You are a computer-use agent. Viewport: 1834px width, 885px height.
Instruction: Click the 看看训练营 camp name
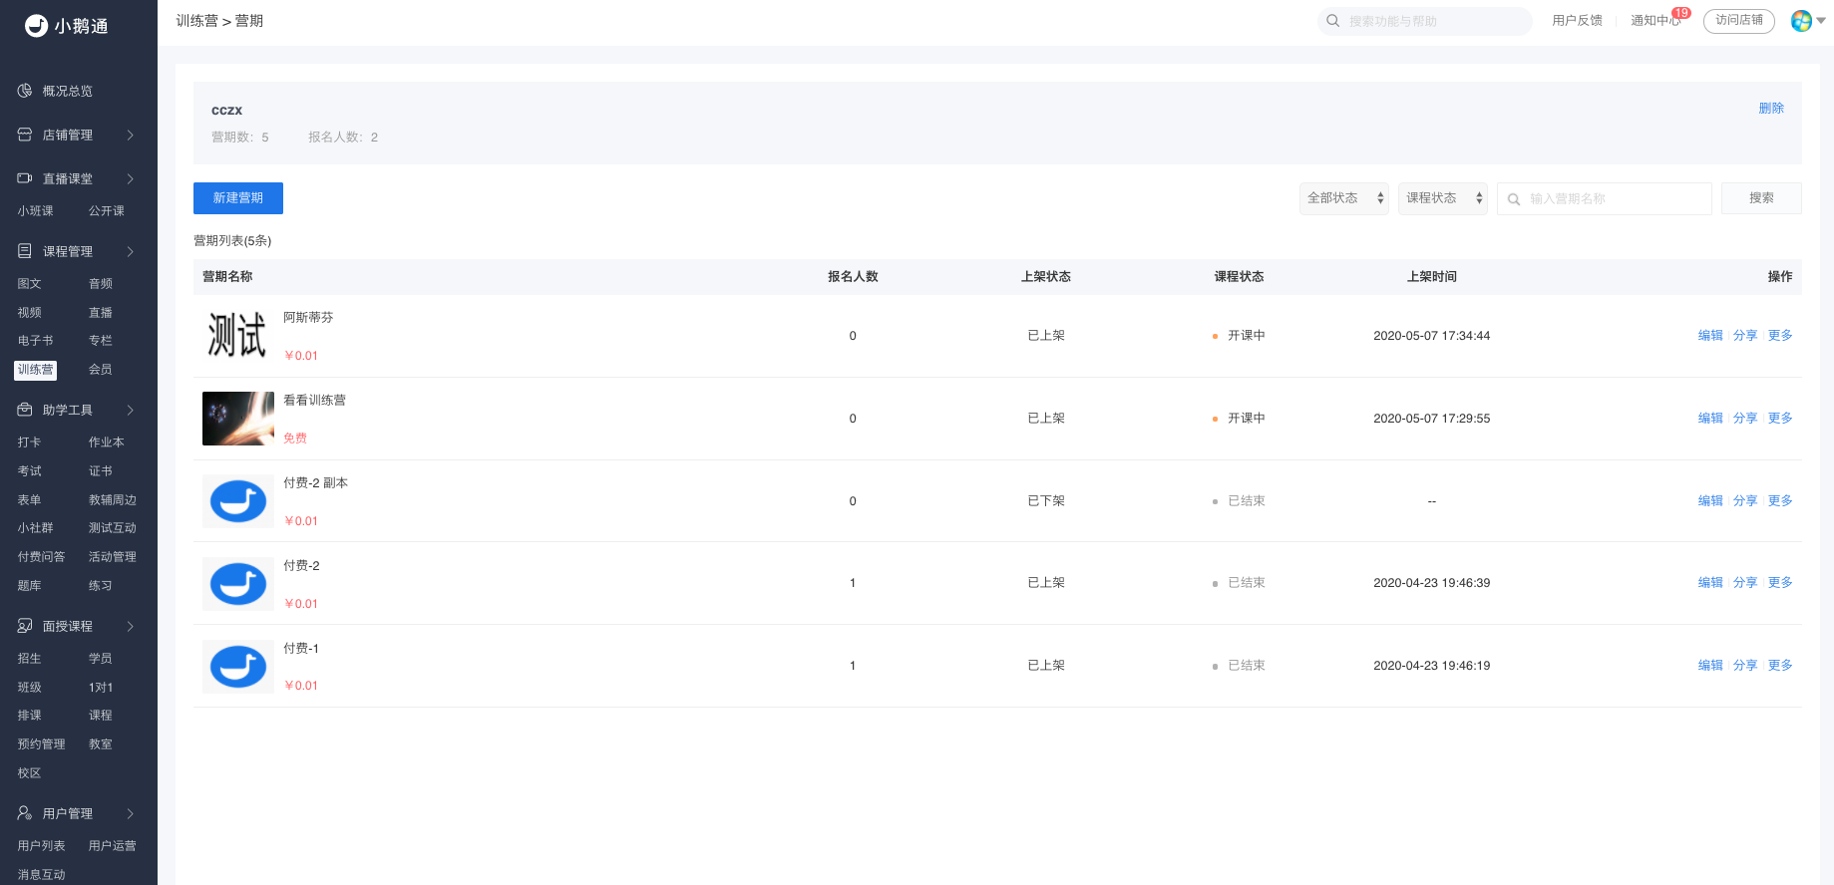click(x=314, y=401)
